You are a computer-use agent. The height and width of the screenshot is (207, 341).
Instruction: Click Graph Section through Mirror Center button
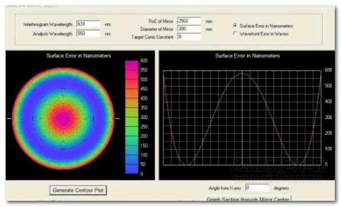tap(248, 199)
